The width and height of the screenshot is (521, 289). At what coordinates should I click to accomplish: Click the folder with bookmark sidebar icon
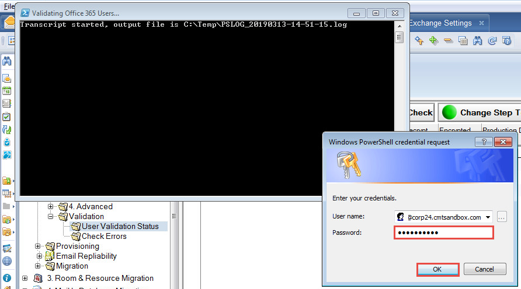[x=6, y=181]
